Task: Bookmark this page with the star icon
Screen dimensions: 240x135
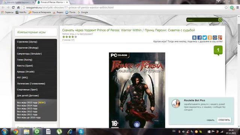Action: [x=226, y=7]
